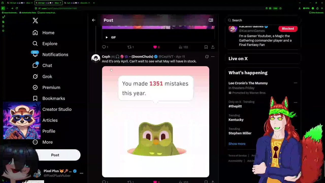Viewport: 325px width, 183px height.
Task: Open Explore in the sidebar
Action: 45,43
